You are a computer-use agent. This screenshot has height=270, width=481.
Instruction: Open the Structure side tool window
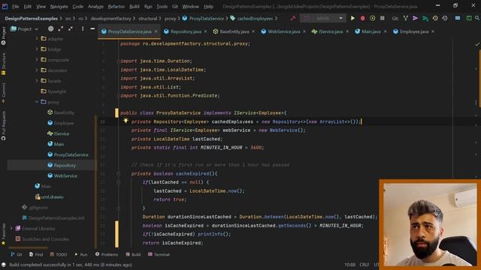3,64
